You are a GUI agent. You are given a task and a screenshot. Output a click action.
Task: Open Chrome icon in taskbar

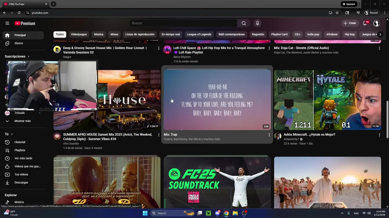tap(226, 213)
